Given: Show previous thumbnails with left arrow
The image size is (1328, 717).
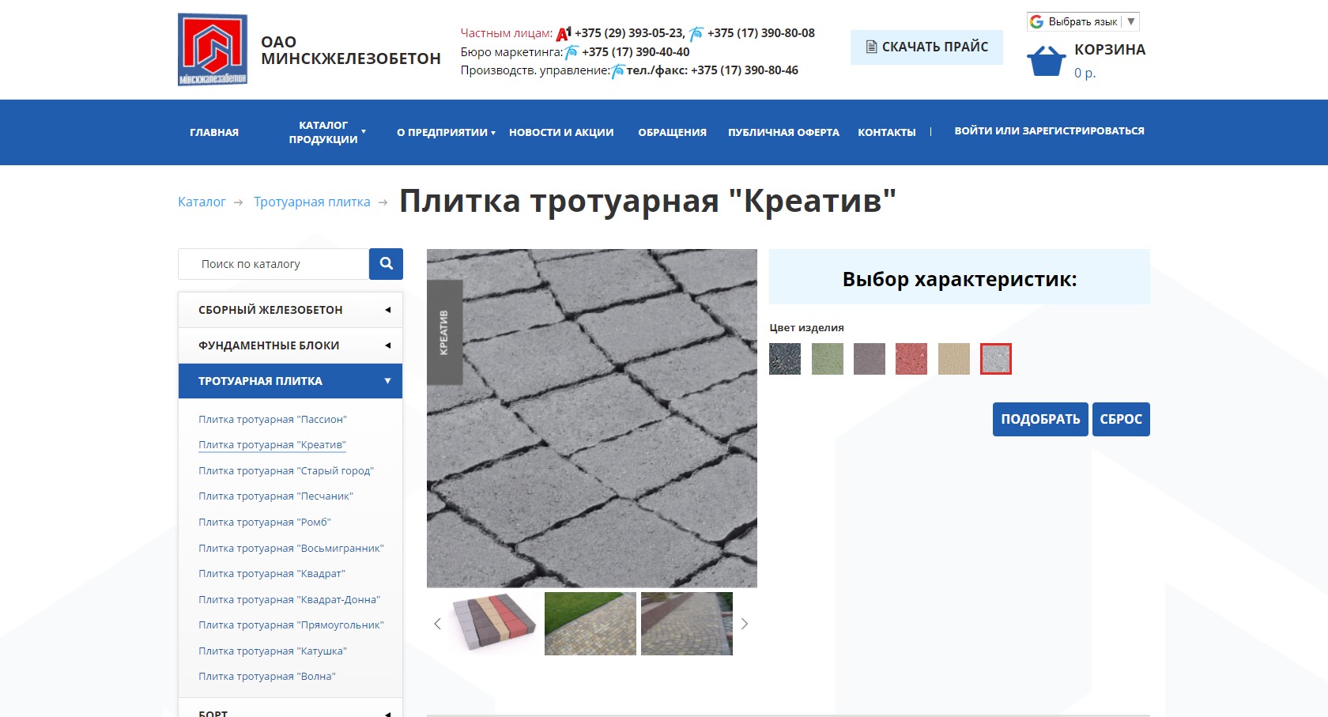Looking at the screenshot, I should click(x=437, y=624).
